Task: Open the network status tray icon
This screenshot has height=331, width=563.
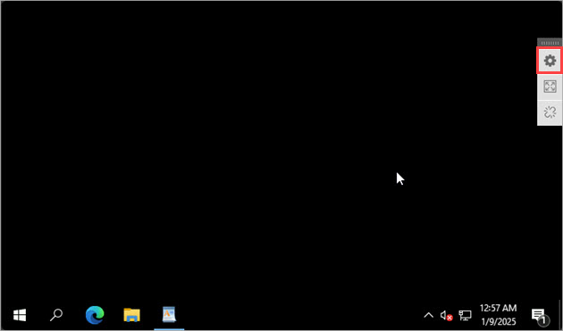Action: click(x=465, y=316)
